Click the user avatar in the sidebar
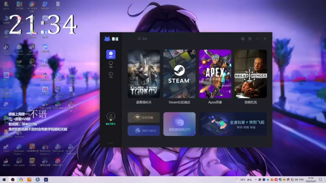 (111, 117)
